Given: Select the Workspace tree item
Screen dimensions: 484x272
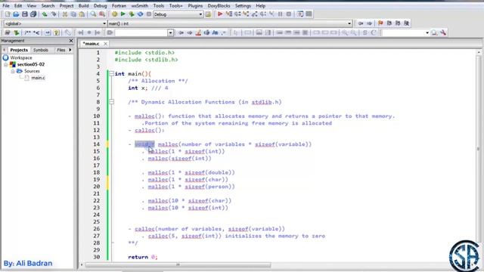Looking at the screenshot, I should click(x=20, y=57).
